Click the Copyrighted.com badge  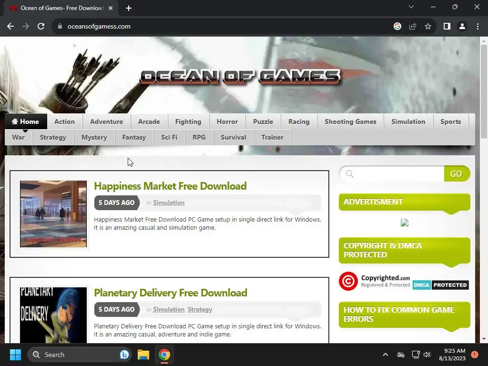click(375, 281)
